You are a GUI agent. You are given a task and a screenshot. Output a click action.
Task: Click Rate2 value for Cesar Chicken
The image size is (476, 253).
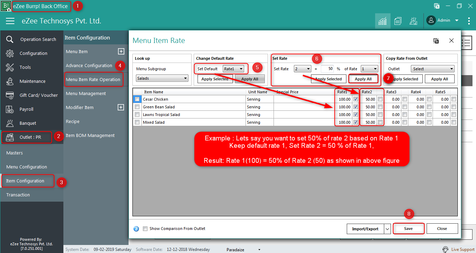[x=368, y=99]
